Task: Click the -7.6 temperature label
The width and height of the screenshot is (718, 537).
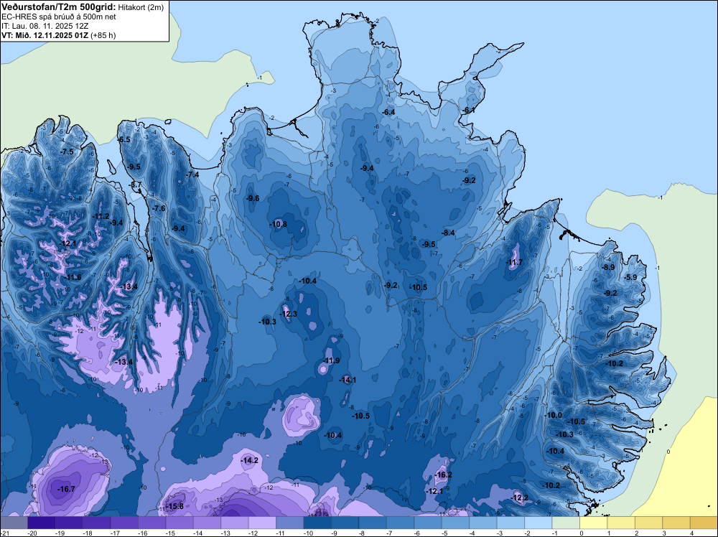Action: coord(159,208)
